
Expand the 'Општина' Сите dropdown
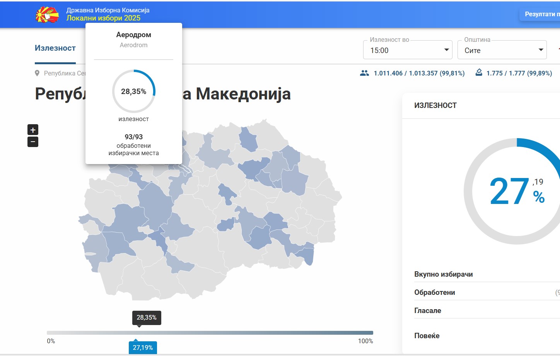502,50
